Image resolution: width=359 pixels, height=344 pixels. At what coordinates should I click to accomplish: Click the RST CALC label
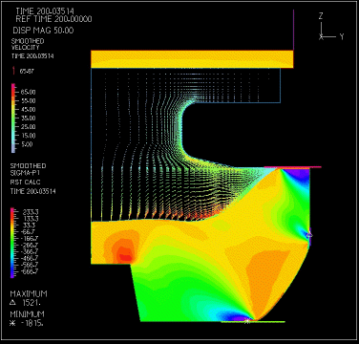(x=25, y=183)
